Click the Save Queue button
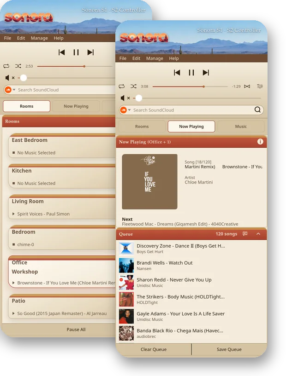This screenshot has width=286, height=376. click(x=229, y=349)
